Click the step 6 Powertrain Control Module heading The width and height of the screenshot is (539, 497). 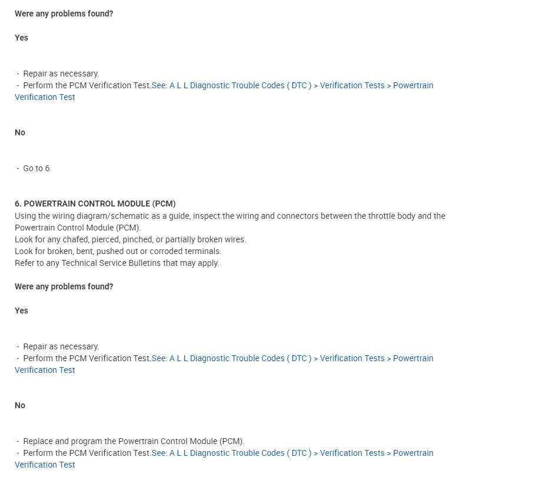[95, 204]
